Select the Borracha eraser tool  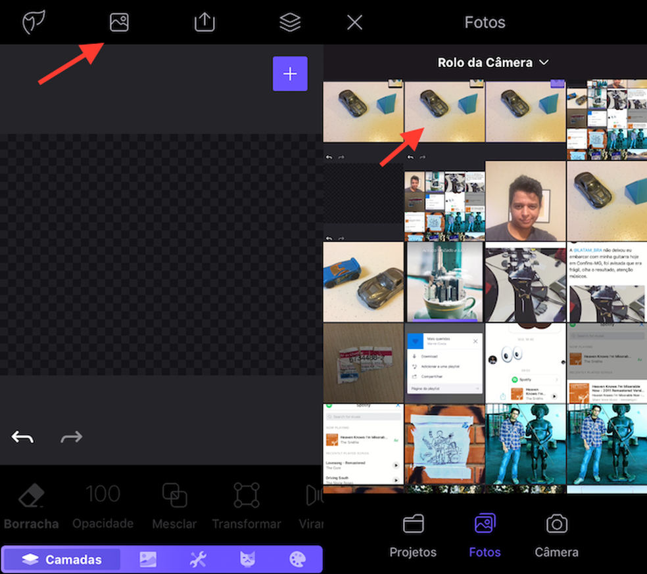(32, 506)
